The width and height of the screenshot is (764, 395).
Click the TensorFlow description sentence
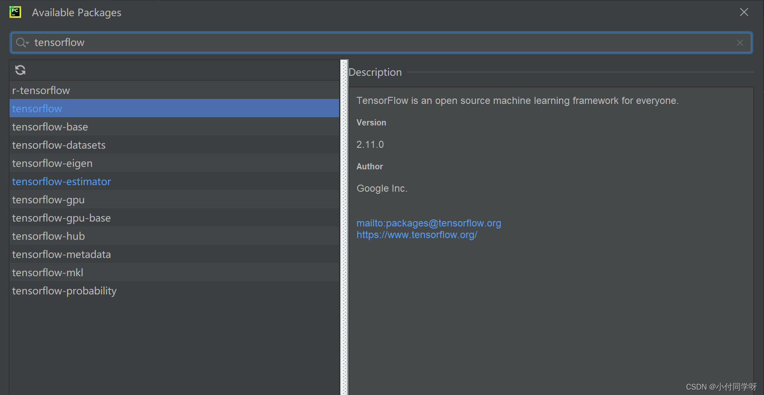(x=518, y=101)
